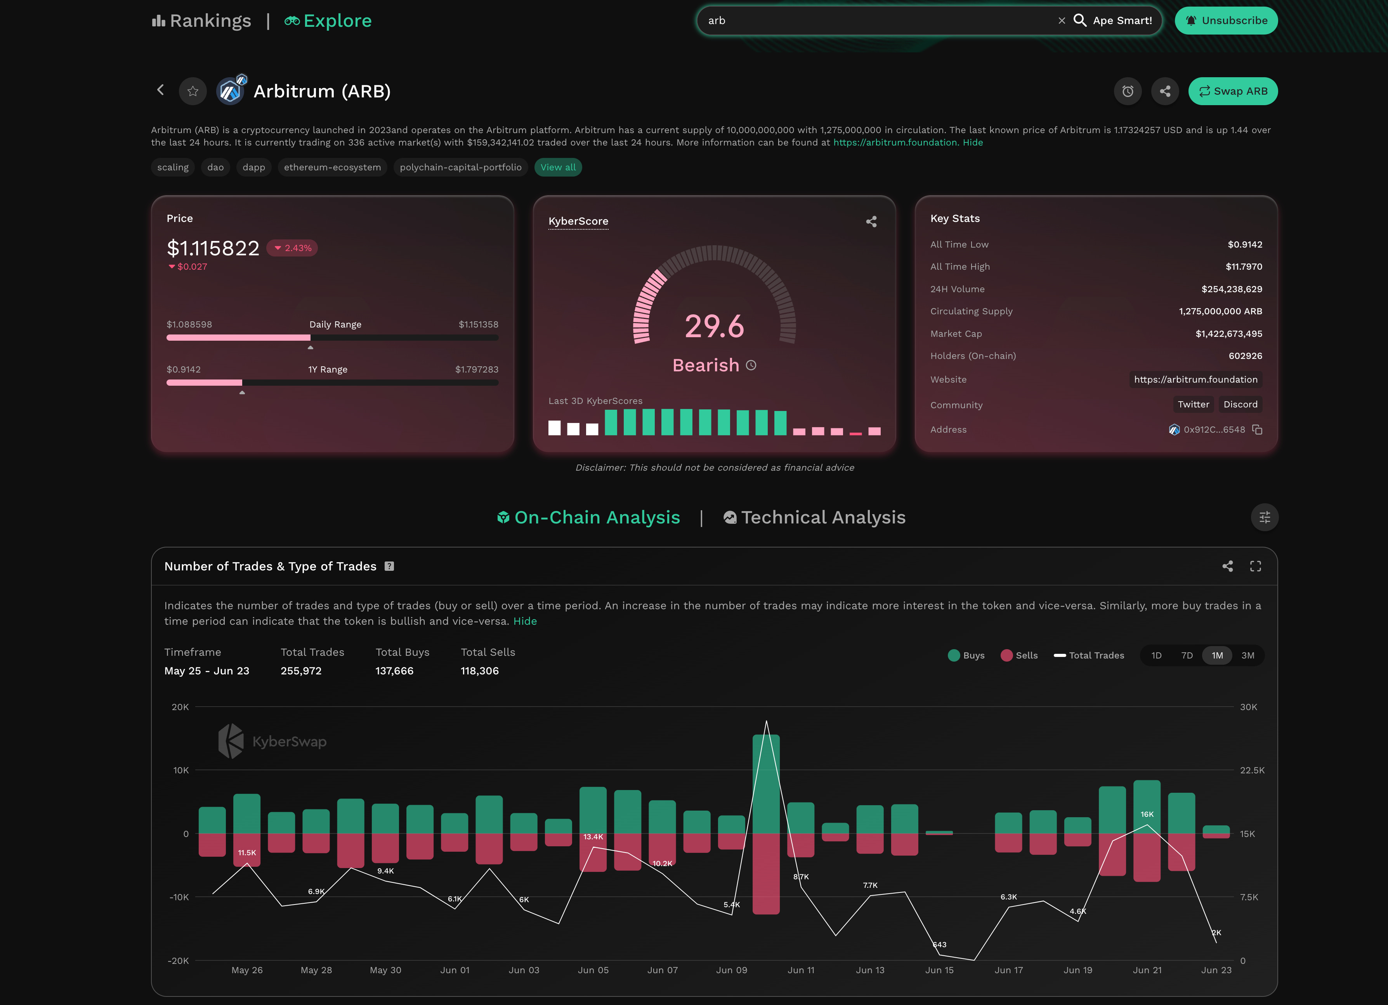Collapse the token description with Hide
Viewport: 1388px width, 1005px height.
pyautogui.click(x=972, y=142)
